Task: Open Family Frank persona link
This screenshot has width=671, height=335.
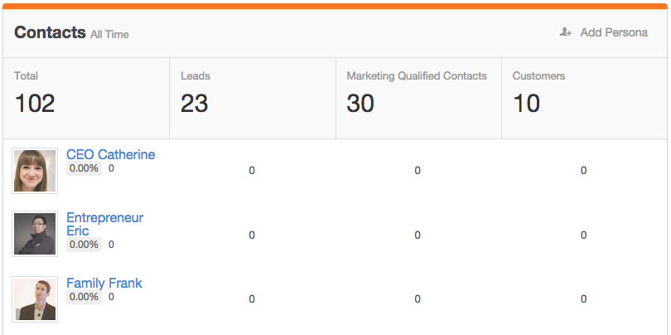Action: 104,284
